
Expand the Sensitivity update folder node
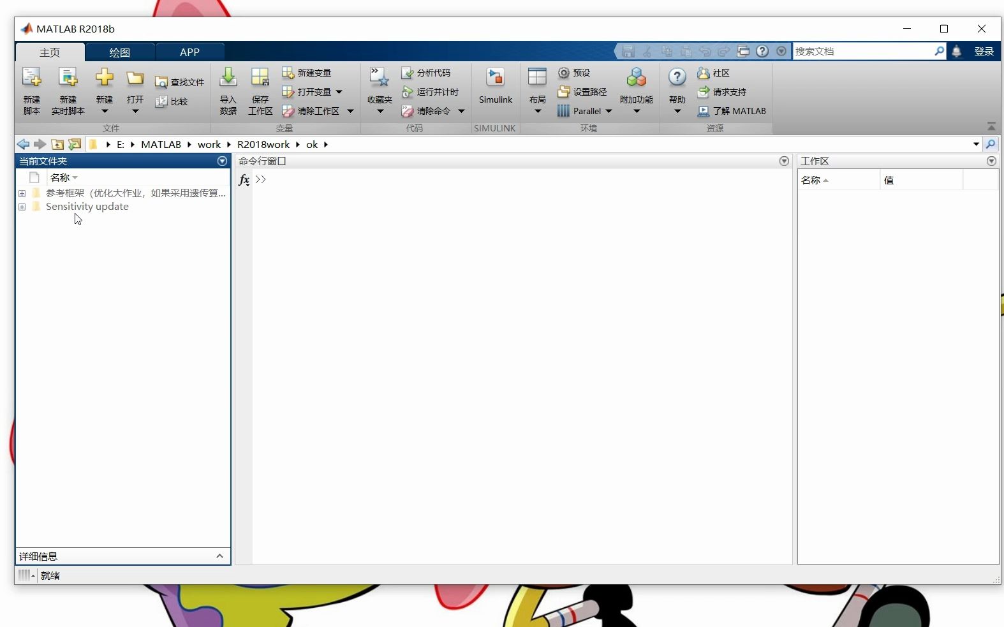pos(22,207)
